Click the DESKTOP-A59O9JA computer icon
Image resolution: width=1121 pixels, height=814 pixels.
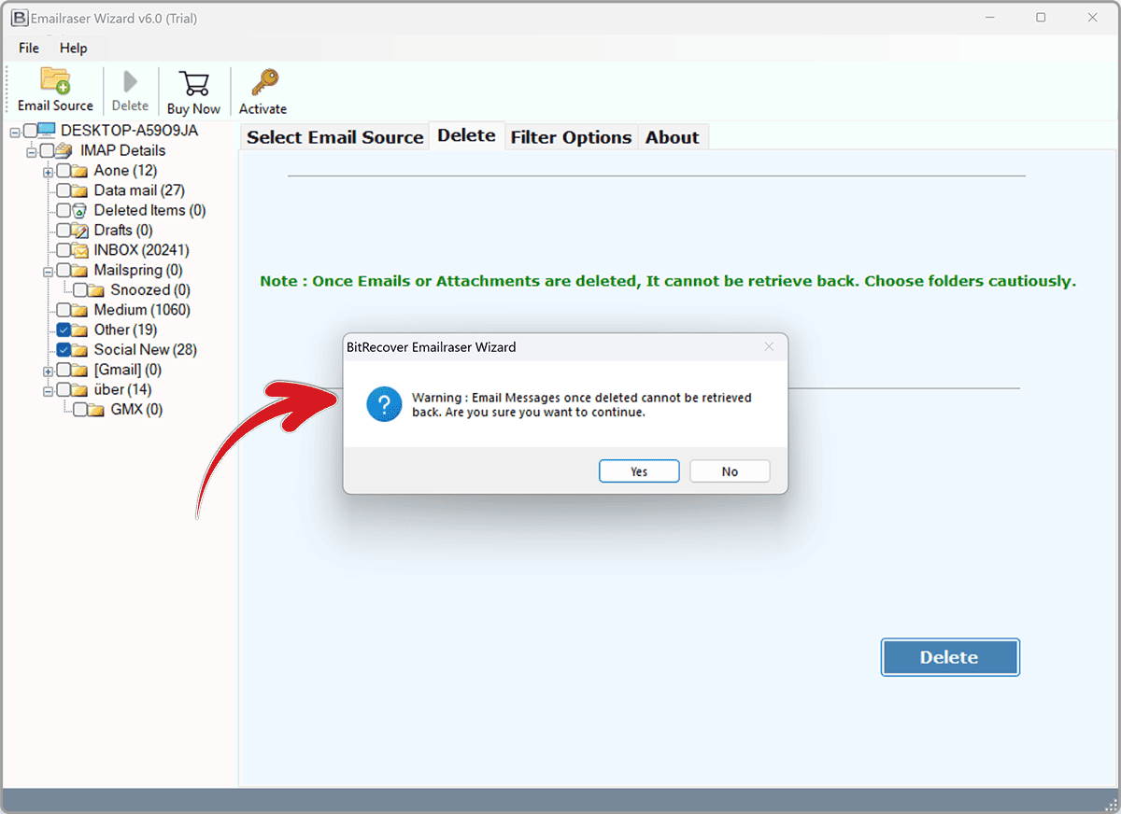coord(48,131)
